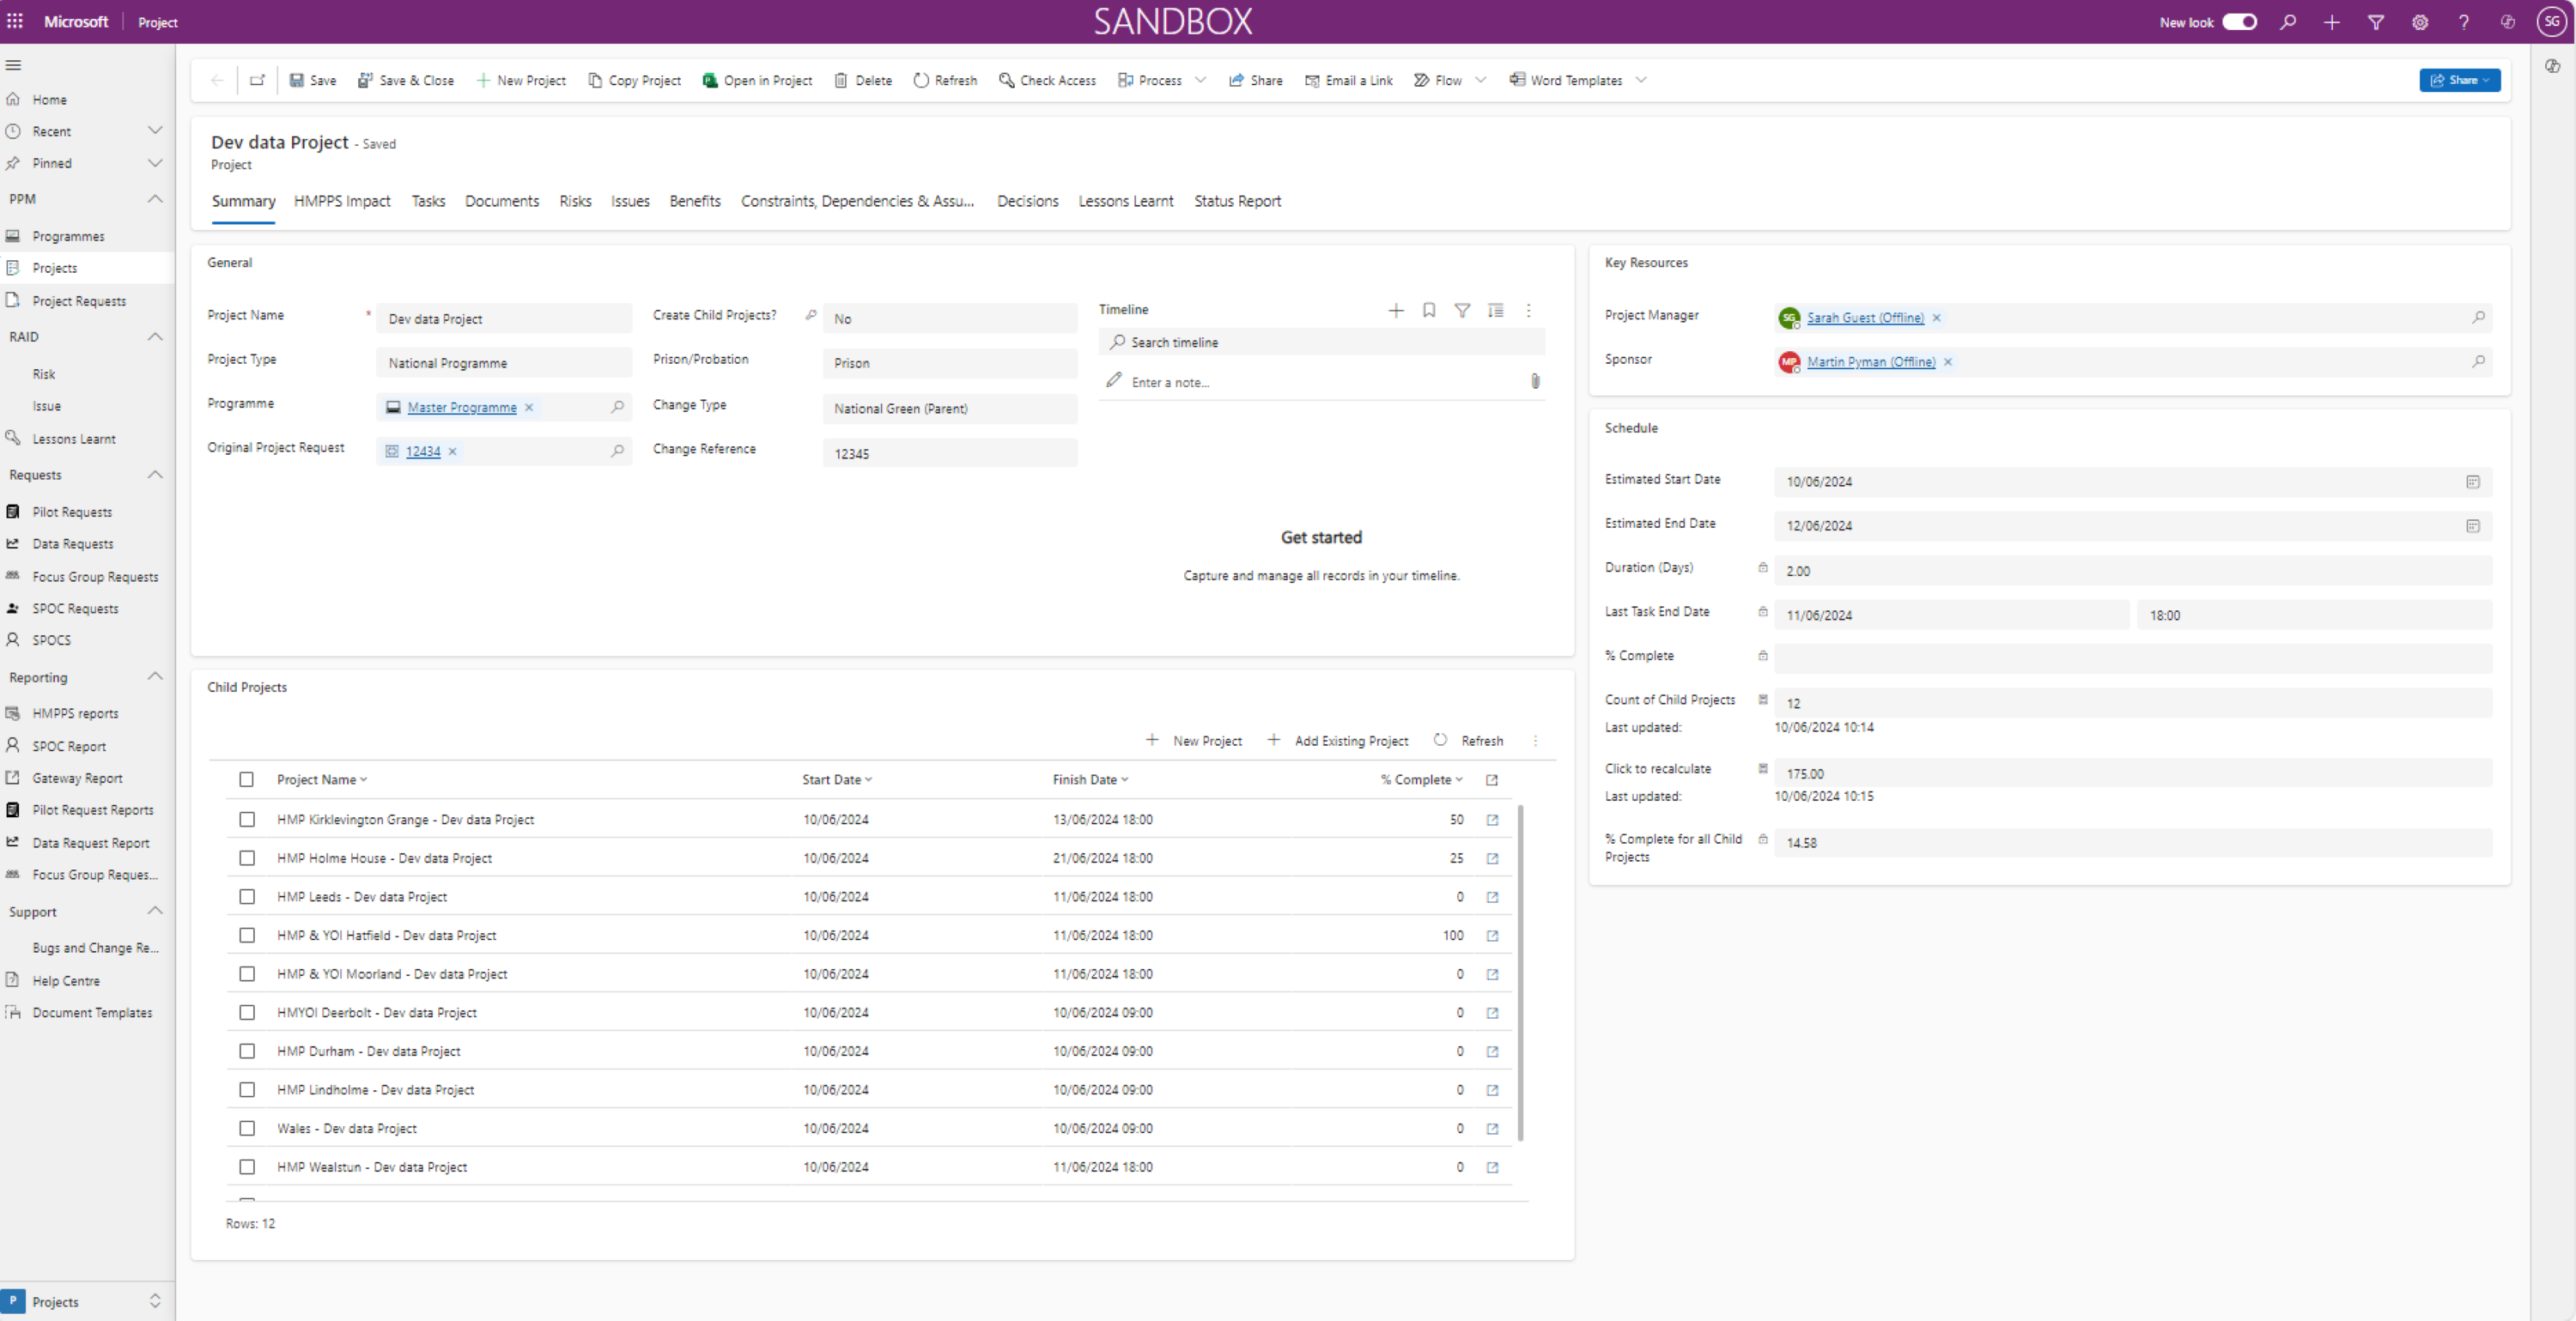Screen dimensions: 2576x1321
Task: Click the search magnifier in the top bar
Action: point(2288,22)
